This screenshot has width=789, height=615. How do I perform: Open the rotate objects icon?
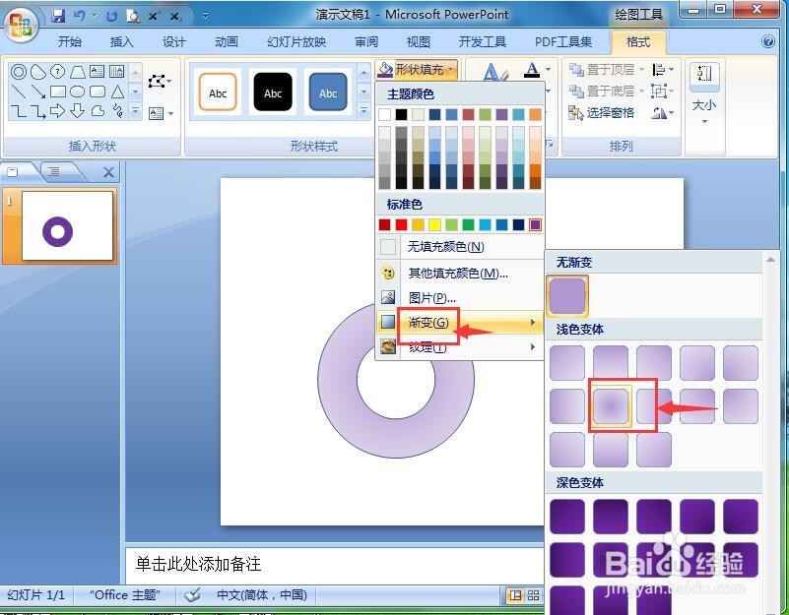[659, 113]
